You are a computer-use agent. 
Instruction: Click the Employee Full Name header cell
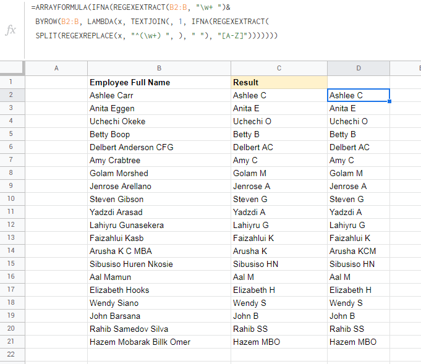click(x=159, y=82)
